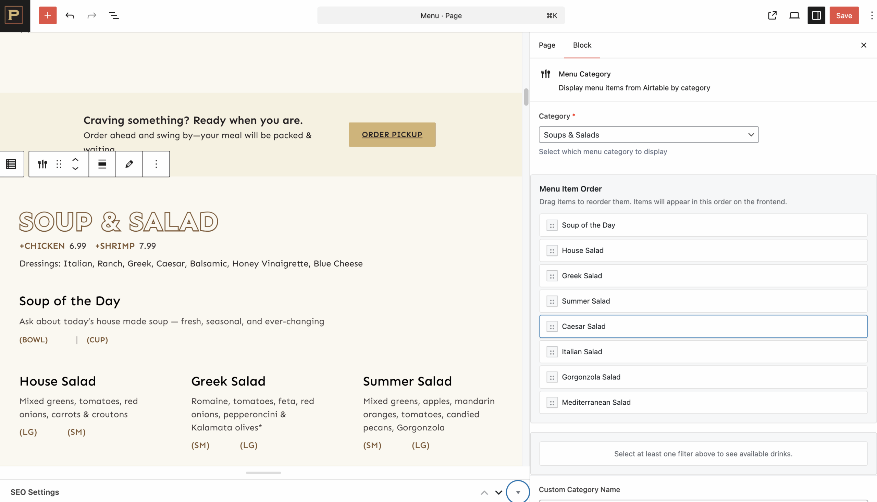The height and width of the screenshot is (502, 877).
Task: Open the document overview list view
Action: click(114, 15)
